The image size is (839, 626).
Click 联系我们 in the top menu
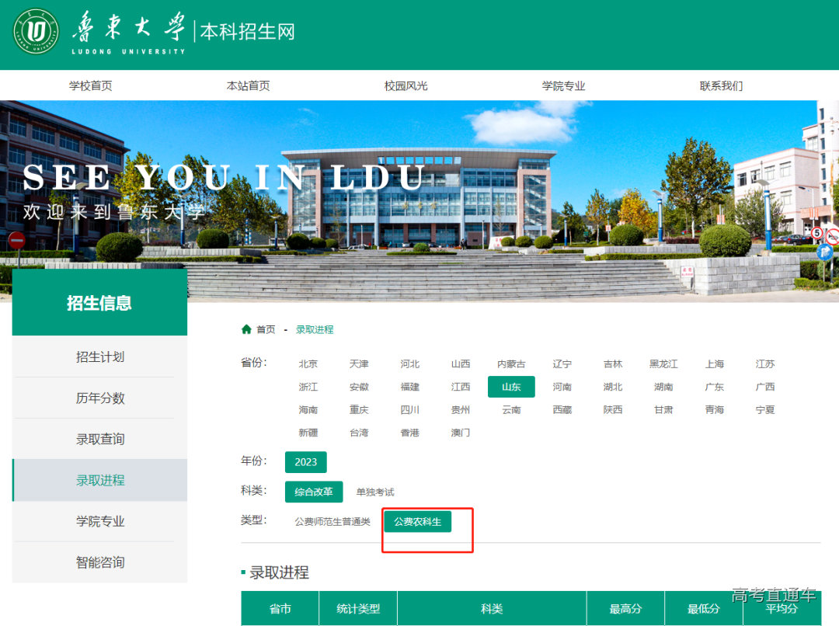point(721,85)
